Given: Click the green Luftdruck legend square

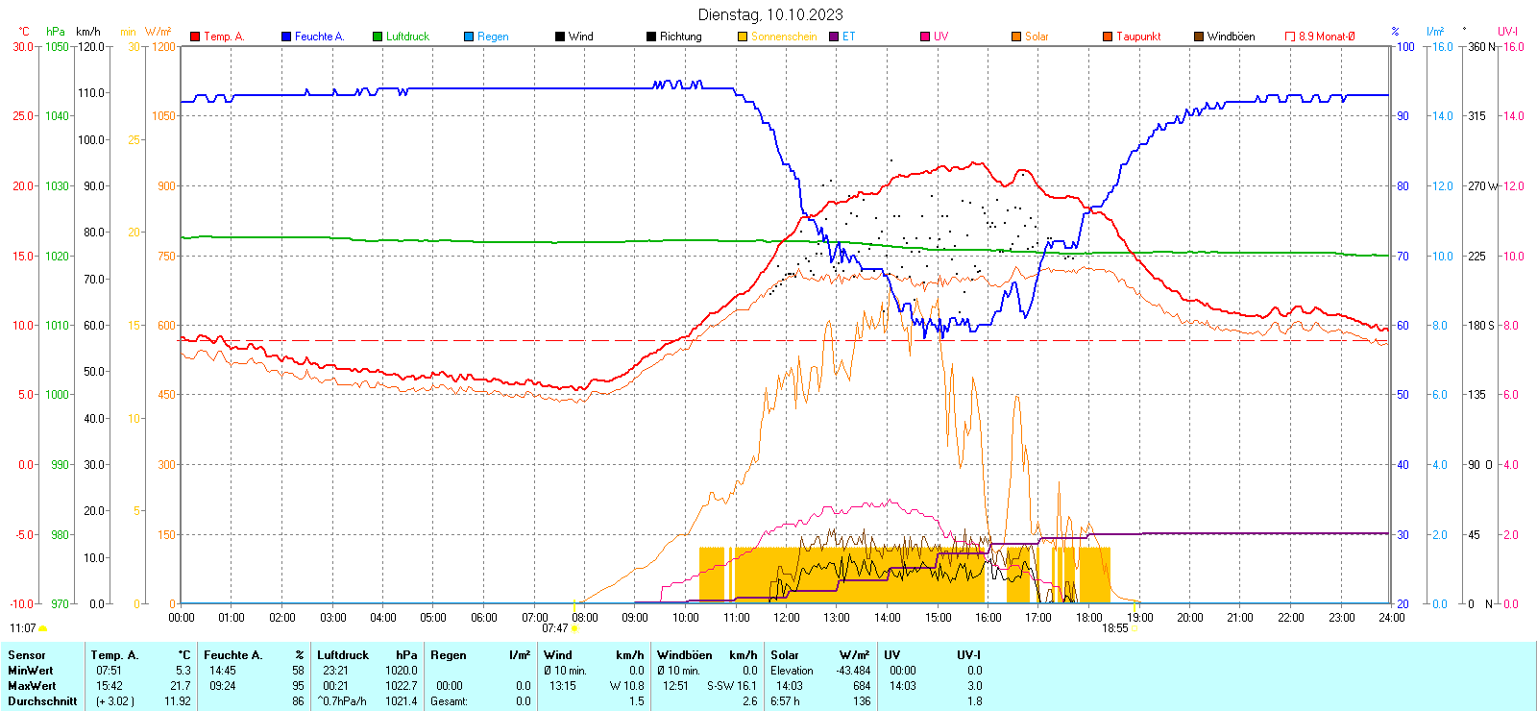Looking at the screenshot, I should tap(378, 37).
